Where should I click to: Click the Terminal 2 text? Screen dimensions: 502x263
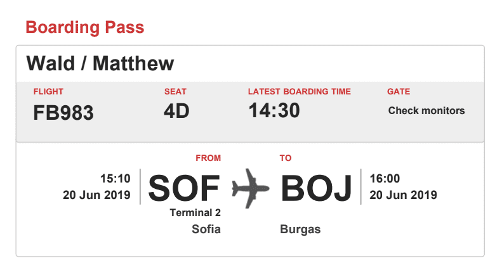[195, 212]
